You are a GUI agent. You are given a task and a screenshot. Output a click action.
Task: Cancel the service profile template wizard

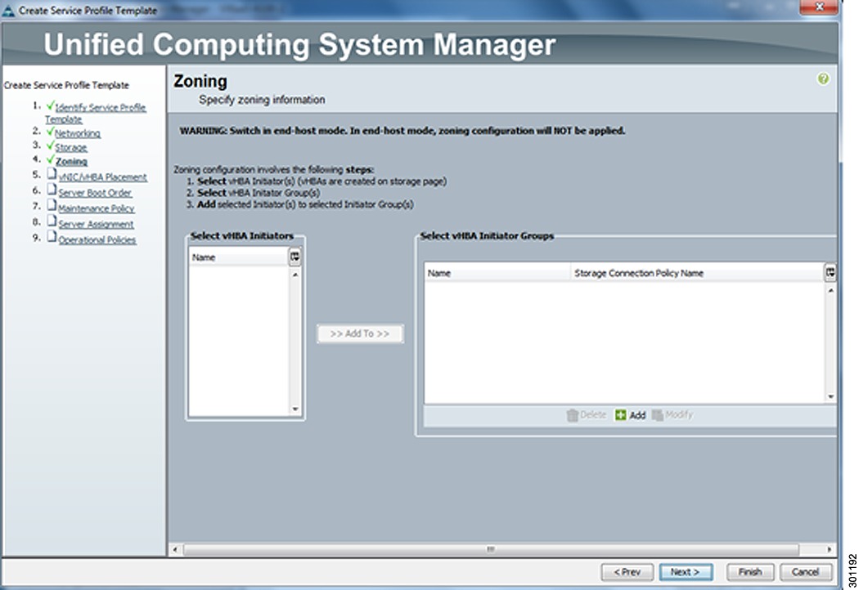[x=805, y=572]
